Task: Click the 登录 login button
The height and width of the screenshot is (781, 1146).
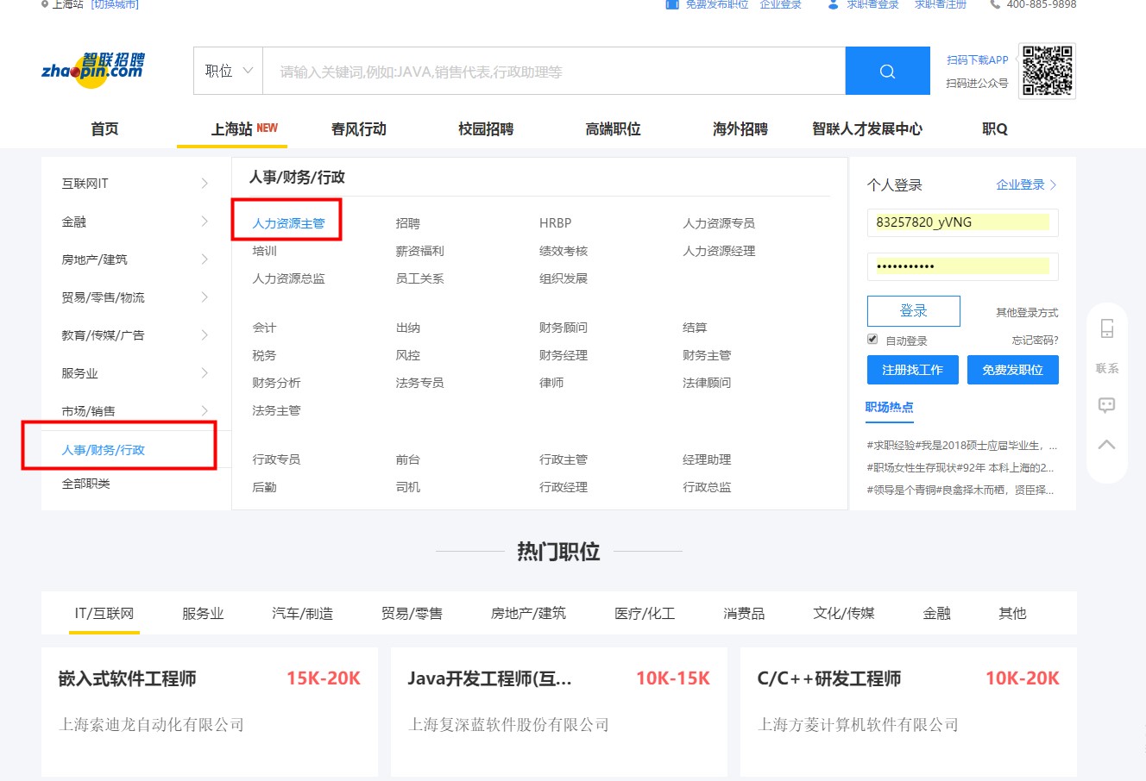Action: (914, 311)
